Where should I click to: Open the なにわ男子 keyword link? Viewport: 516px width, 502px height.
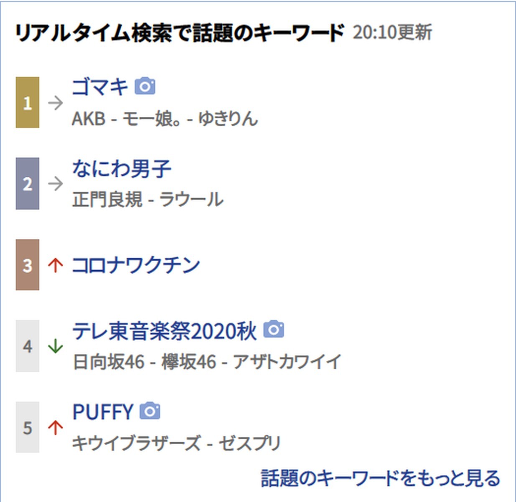coord(122,169)
